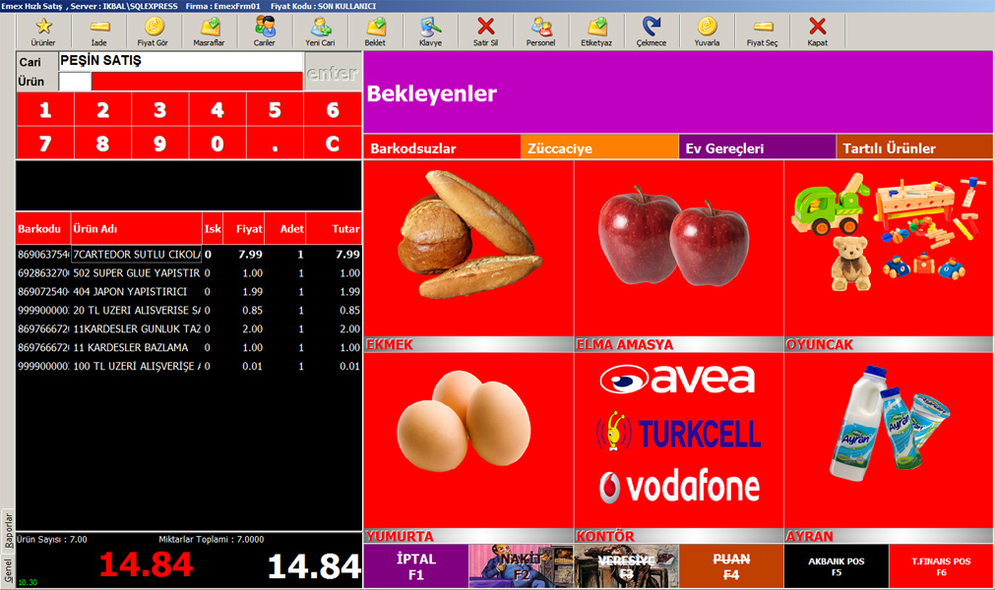Select the OYUNCAK toys tile

tap(889, 256)
